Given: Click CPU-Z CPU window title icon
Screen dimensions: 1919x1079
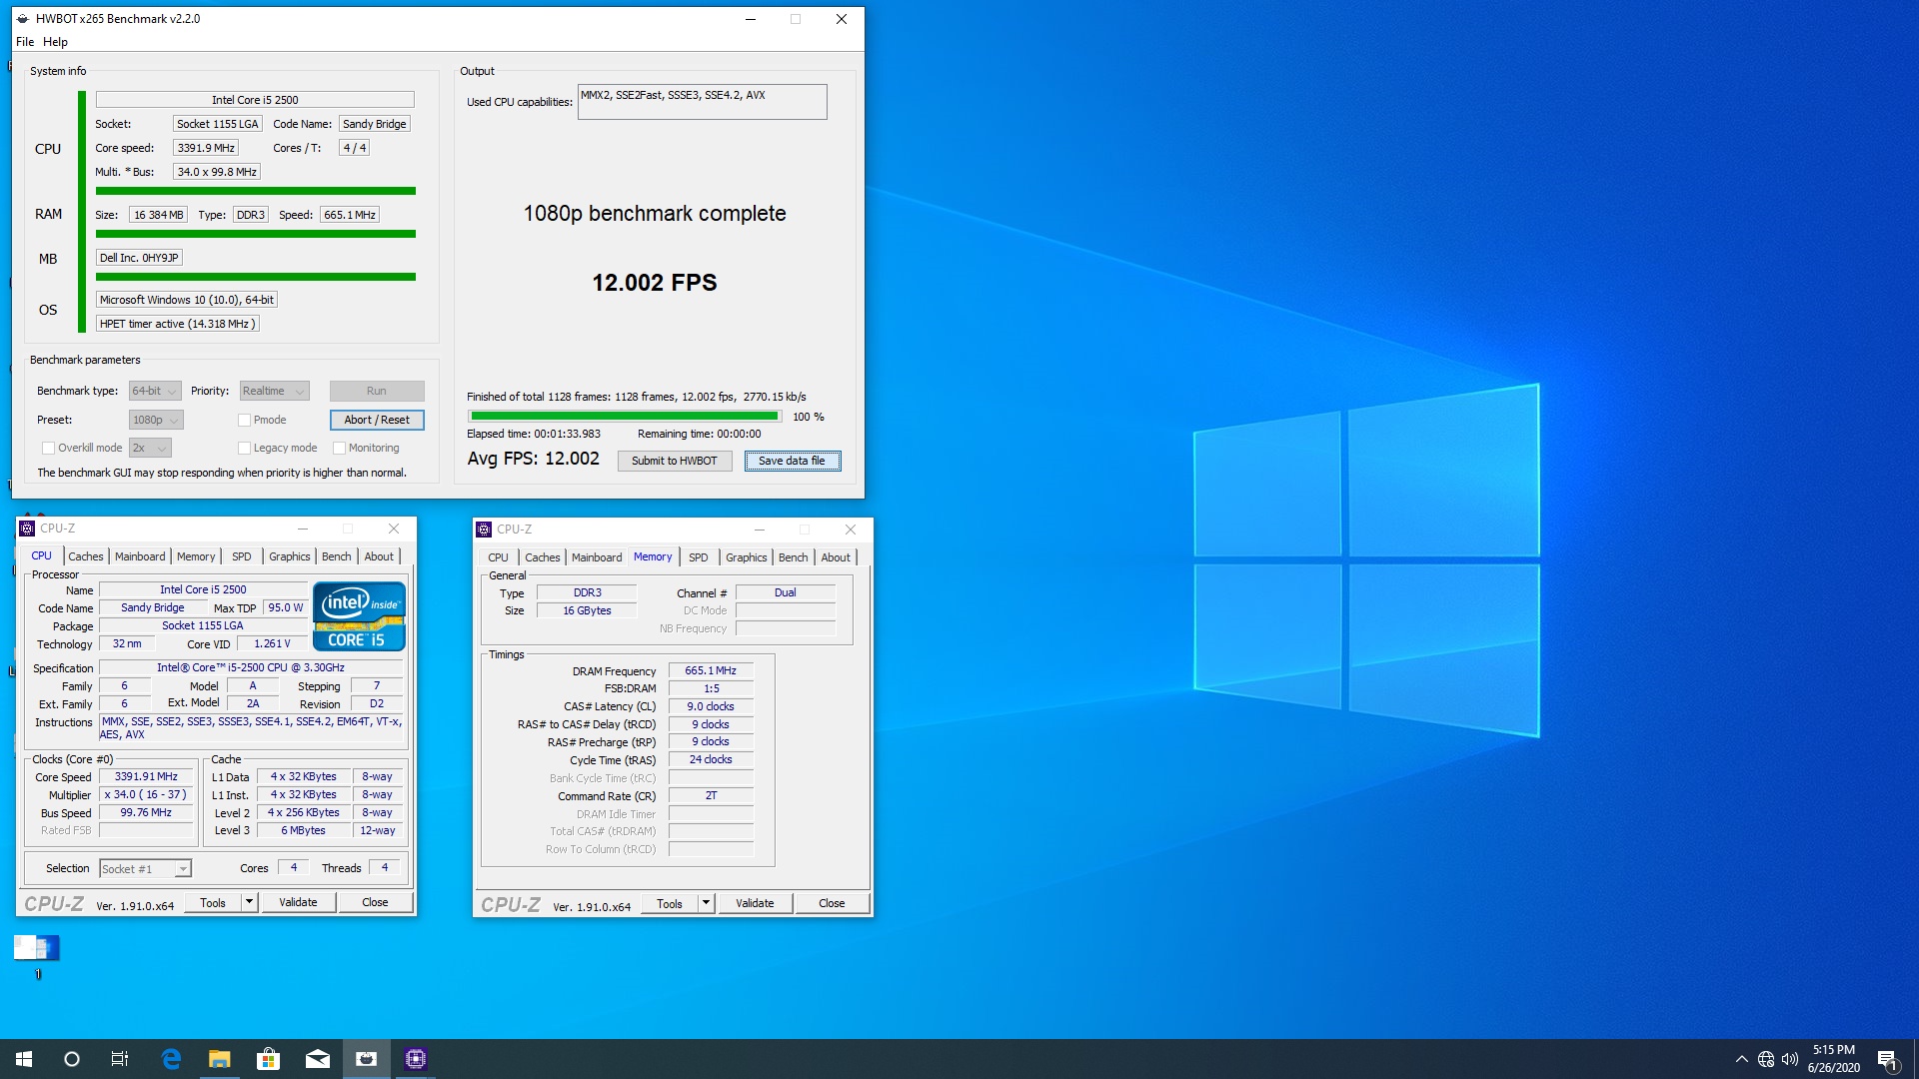Looking at the screenshot, I should pyautogui.click(x=27, y=529).
